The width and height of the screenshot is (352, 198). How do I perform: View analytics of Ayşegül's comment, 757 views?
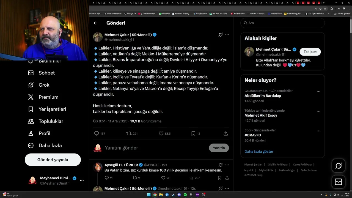click(191, 178)
